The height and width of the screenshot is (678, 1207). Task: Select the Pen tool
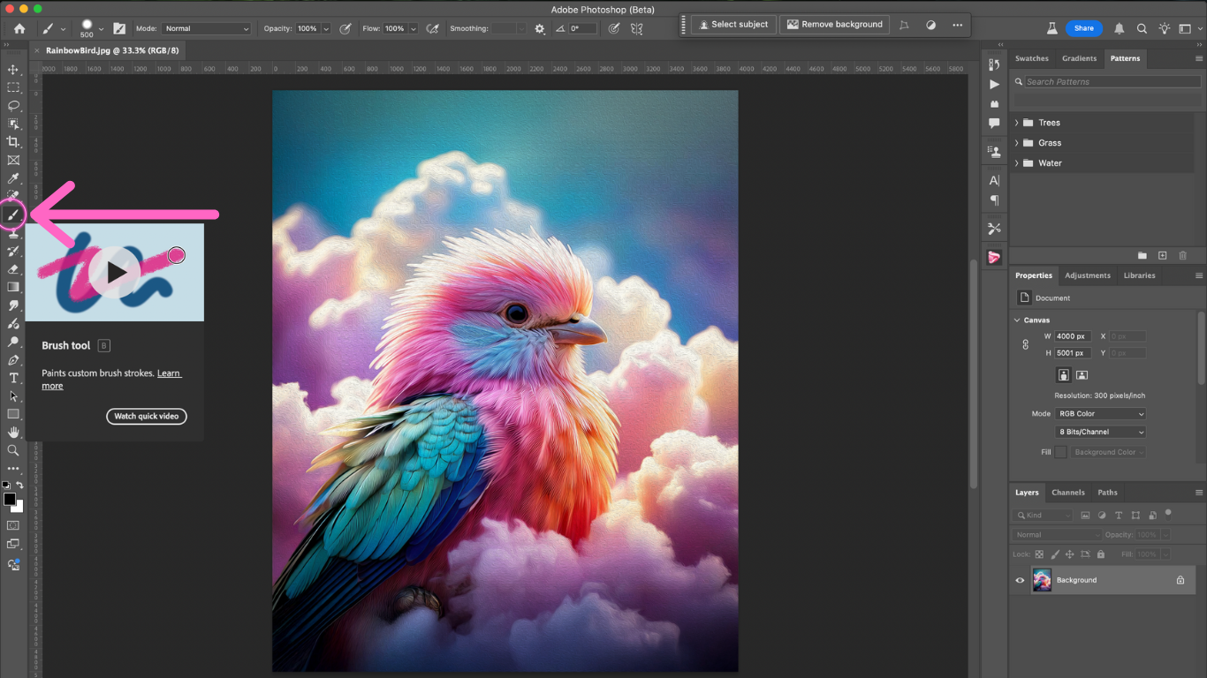click(x=13, y=360)
